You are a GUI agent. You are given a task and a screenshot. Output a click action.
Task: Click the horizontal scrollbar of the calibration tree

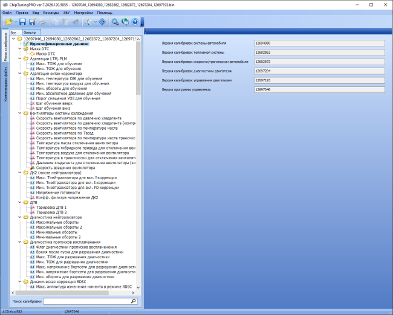coord(73,293)
